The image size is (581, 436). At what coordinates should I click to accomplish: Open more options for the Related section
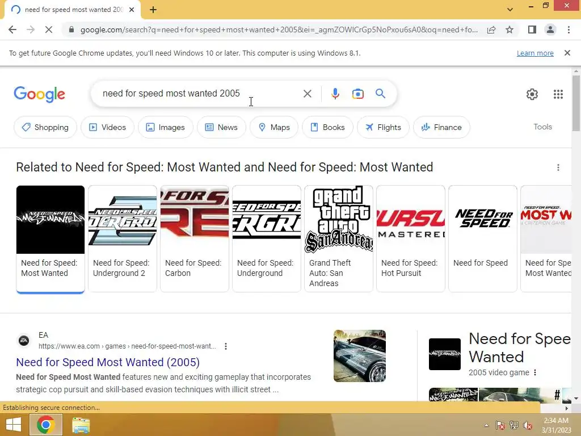(558, 167)
